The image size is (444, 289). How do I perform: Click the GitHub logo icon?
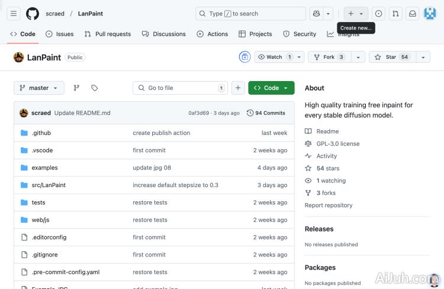click(33, 14)
